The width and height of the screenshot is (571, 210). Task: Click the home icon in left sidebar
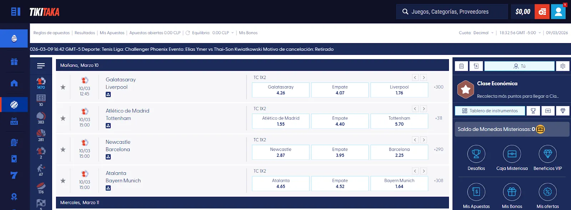pos(14,83)
